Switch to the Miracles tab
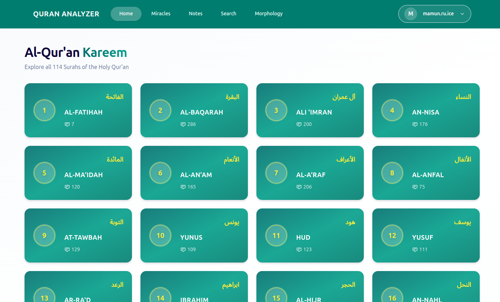 [161, 14]
